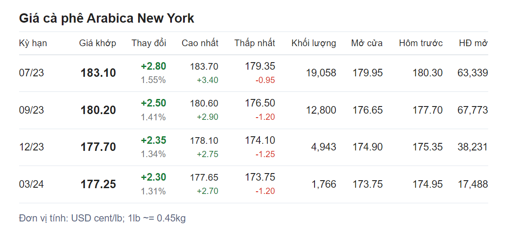Click the 'Hôm trước' column header
The width and height of the screenshot is (514, 225).
click(x=421, y=43)
